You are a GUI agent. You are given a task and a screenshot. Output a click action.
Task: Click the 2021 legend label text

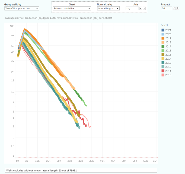point(168,30)
